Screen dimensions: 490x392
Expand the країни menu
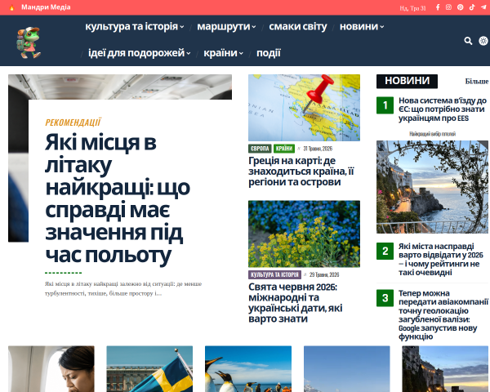[223, 53]
